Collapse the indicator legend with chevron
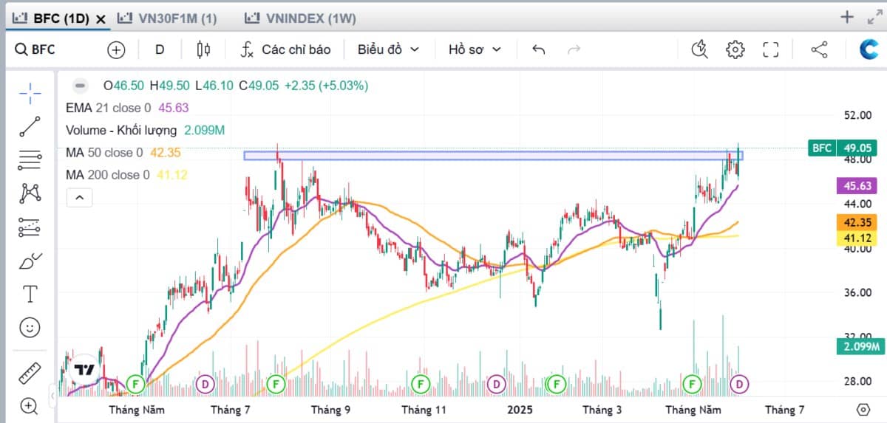 pyautogui.click(x=80, y=198)
